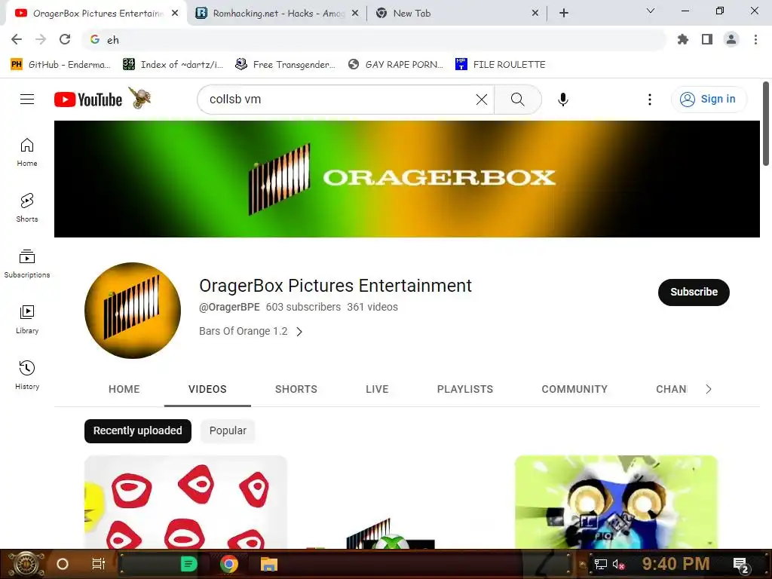Open the green and blue distorted video thumbnail

click(616, 501)
